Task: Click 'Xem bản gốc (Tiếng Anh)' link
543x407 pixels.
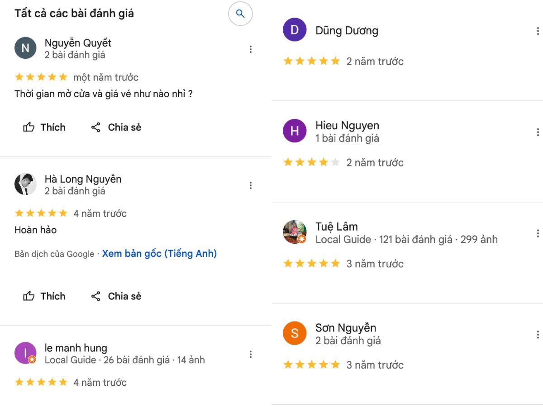Action: 159,254
